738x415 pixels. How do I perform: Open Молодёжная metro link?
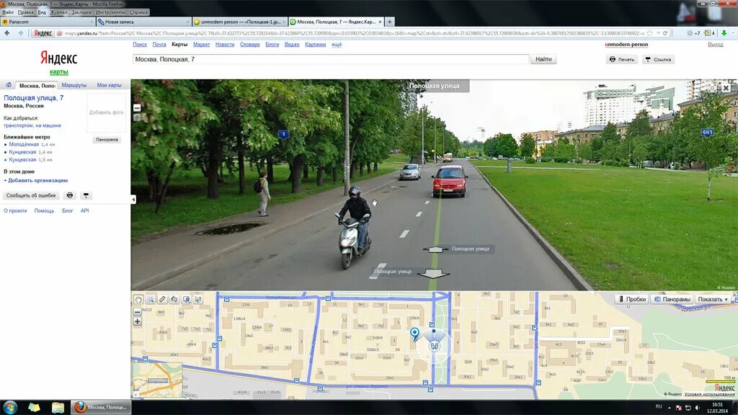coord(24,144)
